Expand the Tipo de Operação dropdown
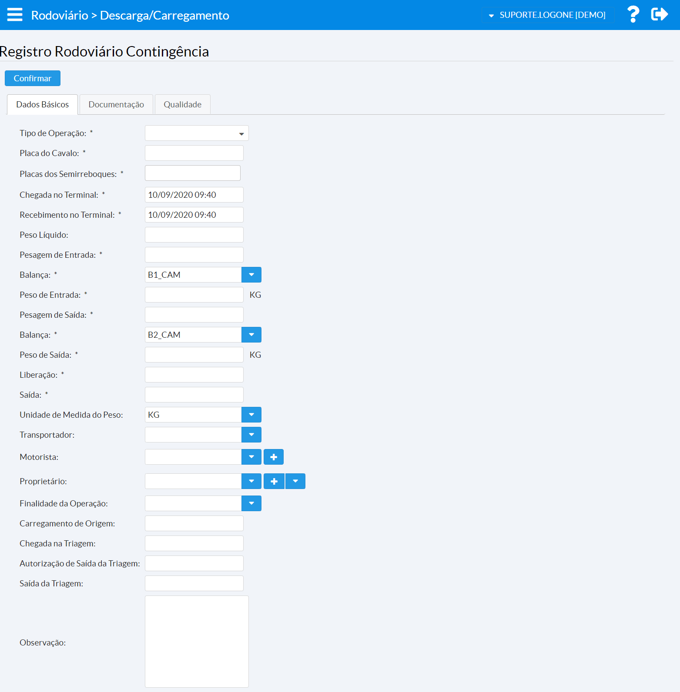Image resolution: width=680 pixels, height=692 pixels. (197, 133)
